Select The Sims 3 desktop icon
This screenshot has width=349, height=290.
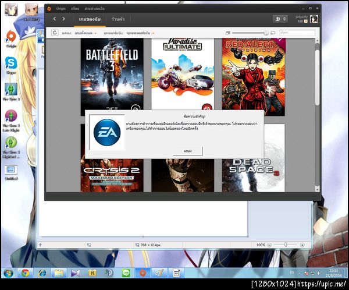coord(11,91)
